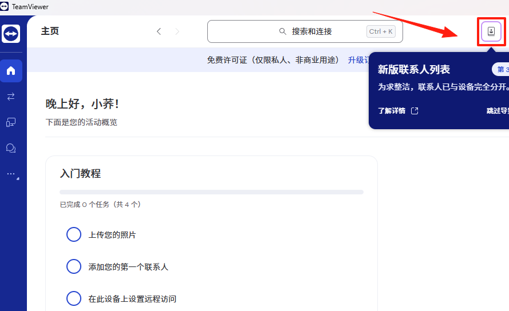The height and width of the screenshot is (311, 509).
Task: Click the 入门教程 progress bar
Action: 211,192
